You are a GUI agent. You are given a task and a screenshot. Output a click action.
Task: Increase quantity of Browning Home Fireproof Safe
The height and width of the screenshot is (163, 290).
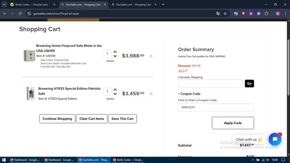tap(115, 52)
